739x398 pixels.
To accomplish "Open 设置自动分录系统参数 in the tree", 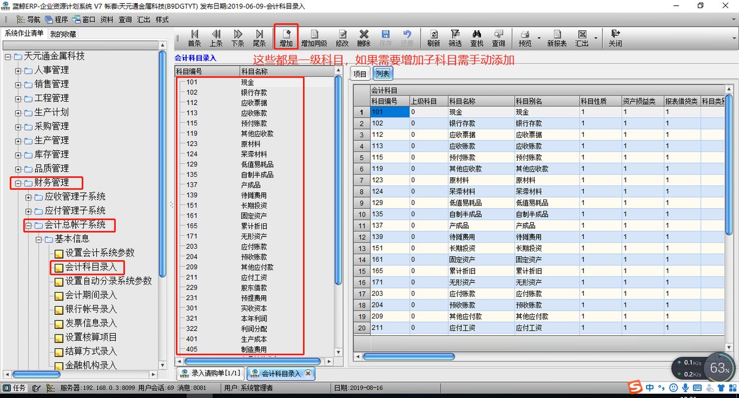I will pos(108,281).
